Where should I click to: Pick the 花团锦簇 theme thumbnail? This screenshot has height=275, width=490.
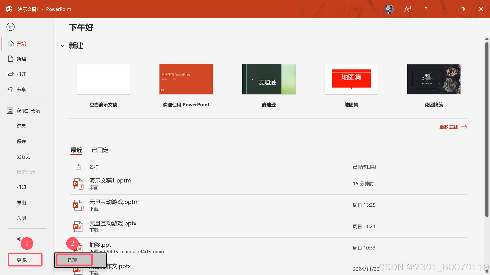point(434,79)
